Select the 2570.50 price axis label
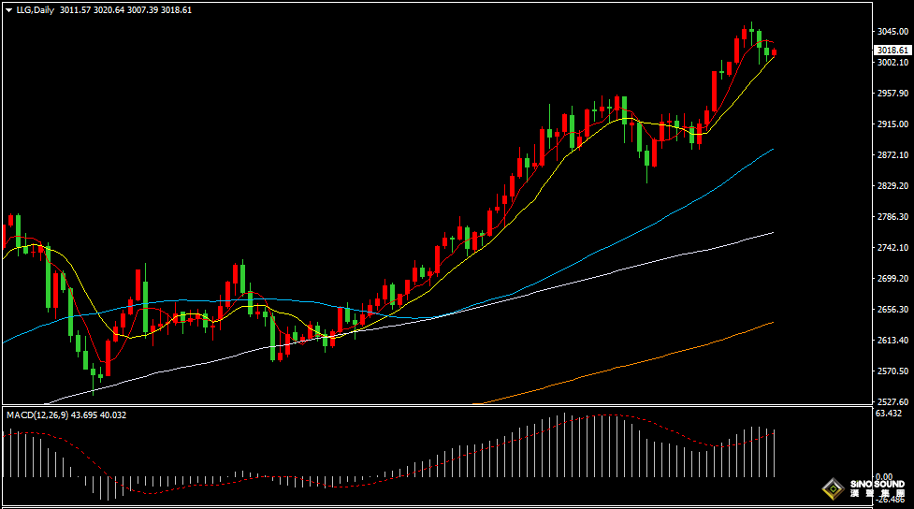The image size is (914, 509). tap(892, 371)
